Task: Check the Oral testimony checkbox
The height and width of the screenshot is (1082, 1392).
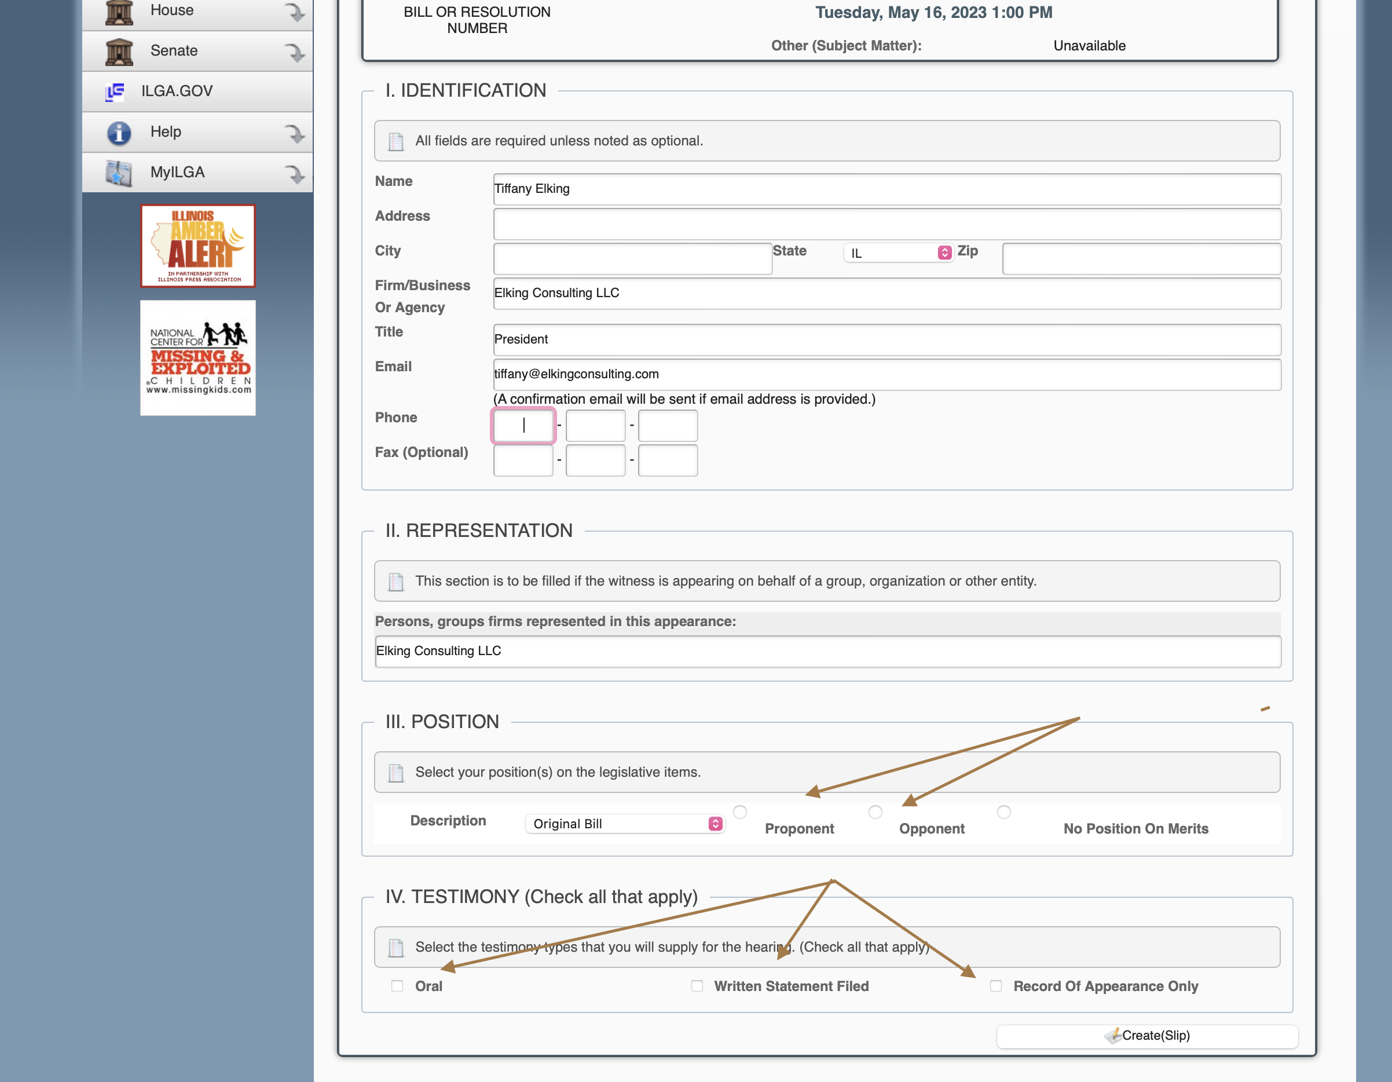Action: 397,986
